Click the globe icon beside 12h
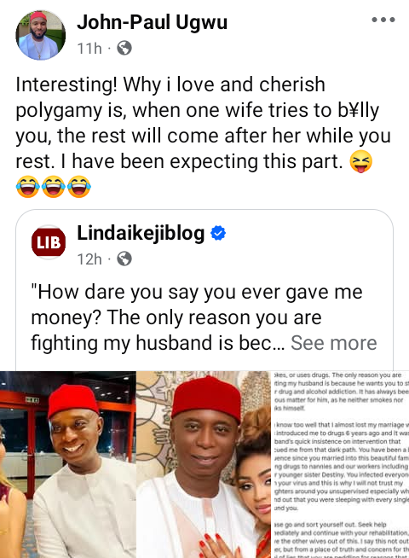This screenshot has width=409, height=558. [124, 259]
